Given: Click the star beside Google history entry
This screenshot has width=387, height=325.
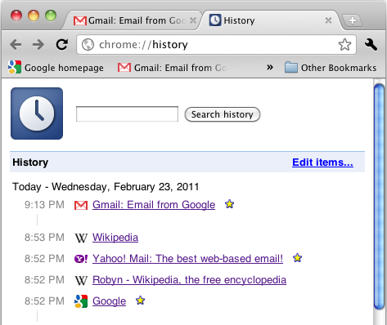Looking at the screenshot, I should click(140, 301).
